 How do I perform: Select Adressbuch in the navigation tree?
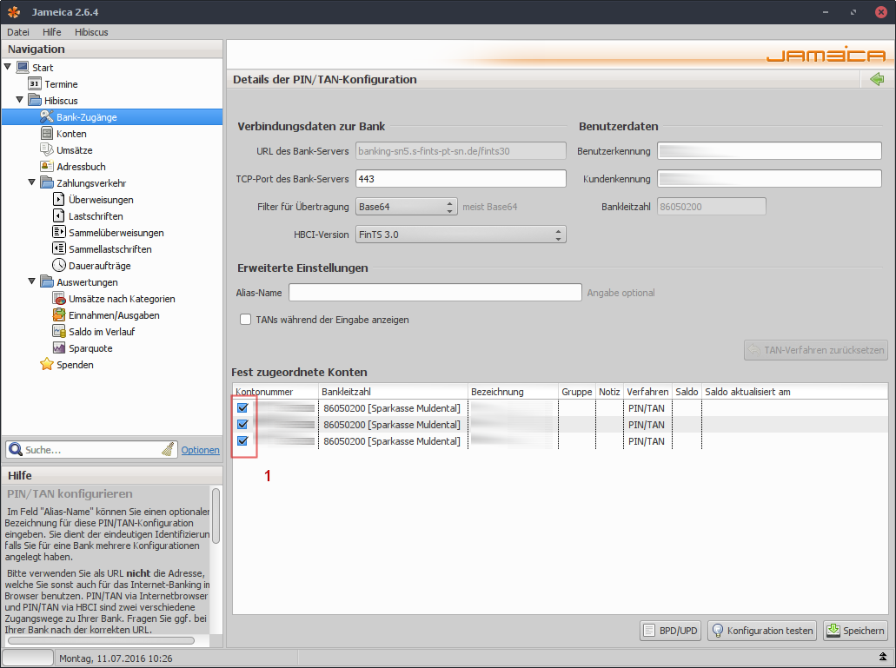coord(81,167)
